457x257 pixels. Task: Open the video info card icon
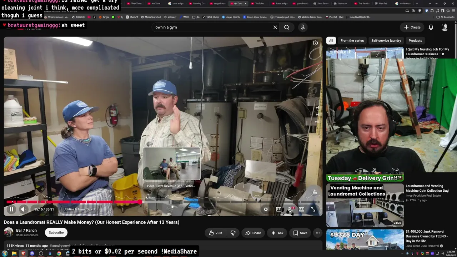(315, 43)
